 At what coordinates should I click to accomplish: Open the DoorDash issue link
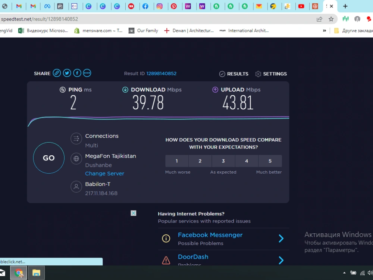[193, 257]
